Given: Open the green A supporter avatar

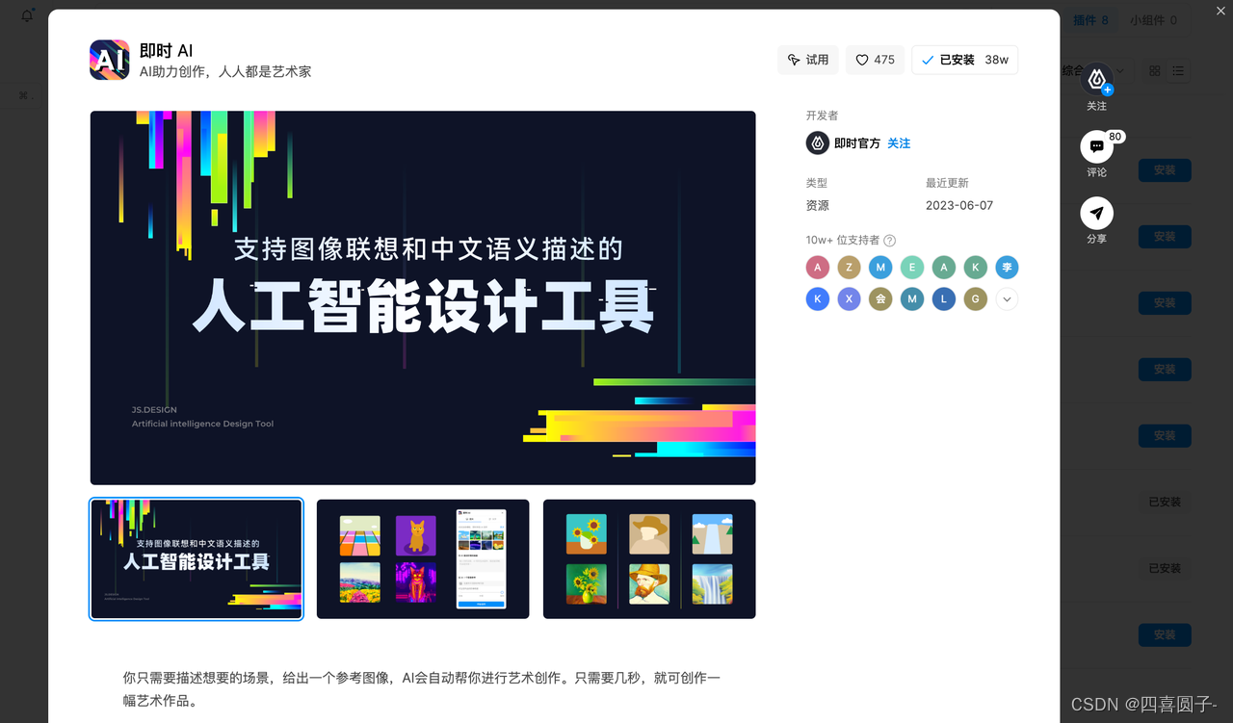Looking at the screenshot, I should point(944,268).
